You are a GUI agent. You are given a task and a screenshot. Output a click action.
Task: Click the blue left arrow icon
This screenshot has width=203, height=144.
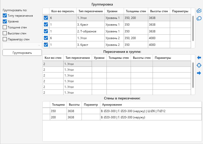tap(199, 58)
